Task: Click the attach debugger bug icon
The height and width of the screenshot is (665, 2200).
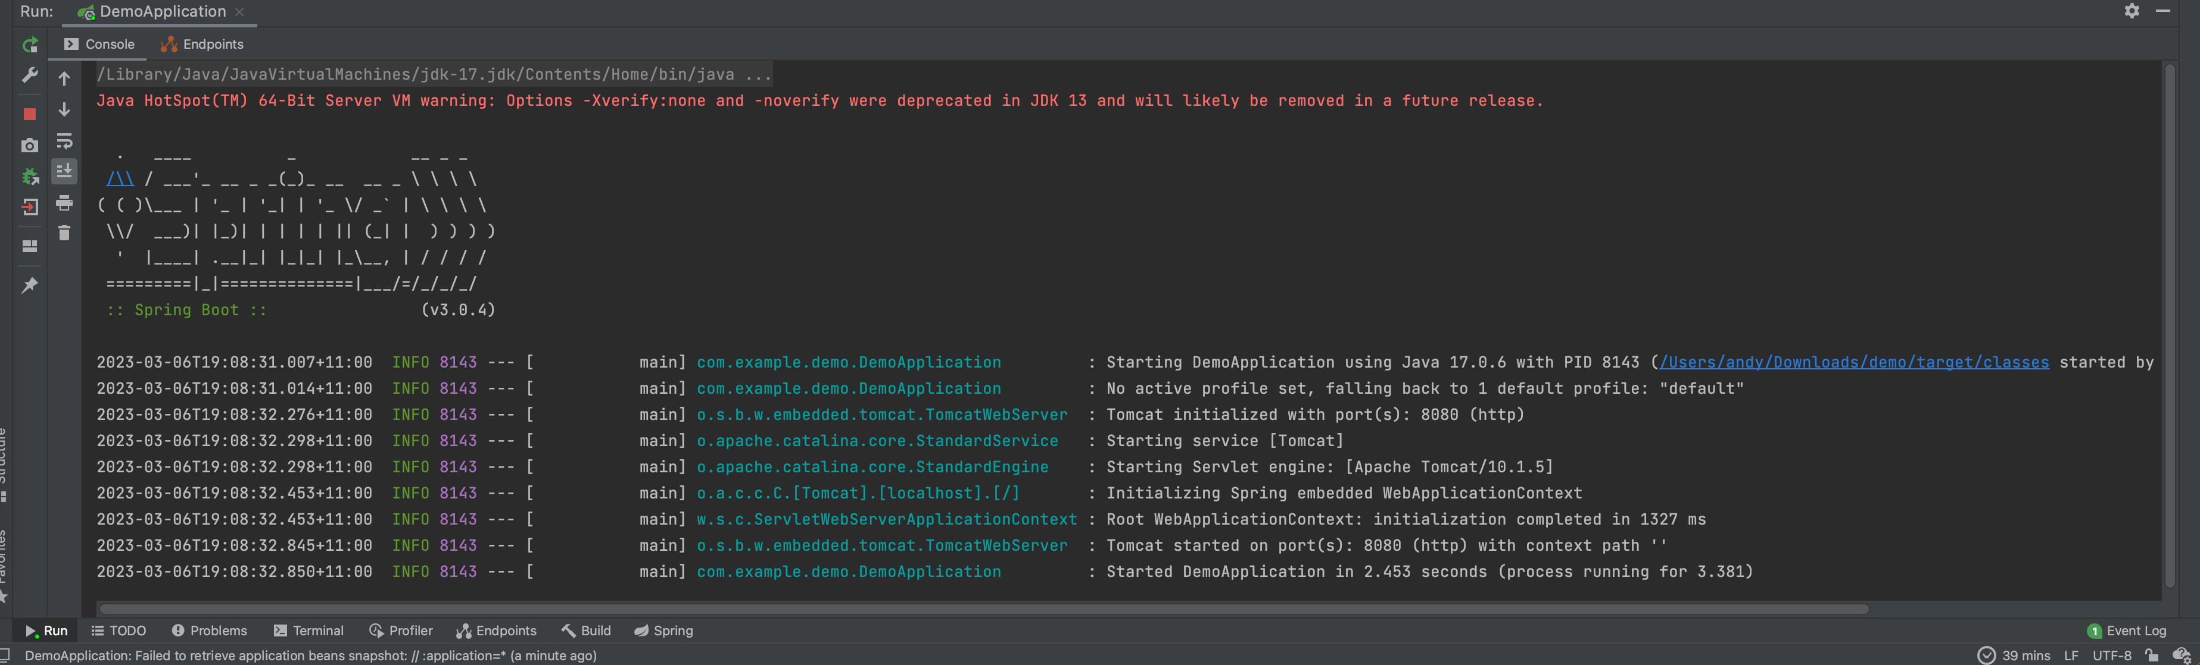Action: coord(30,177)
